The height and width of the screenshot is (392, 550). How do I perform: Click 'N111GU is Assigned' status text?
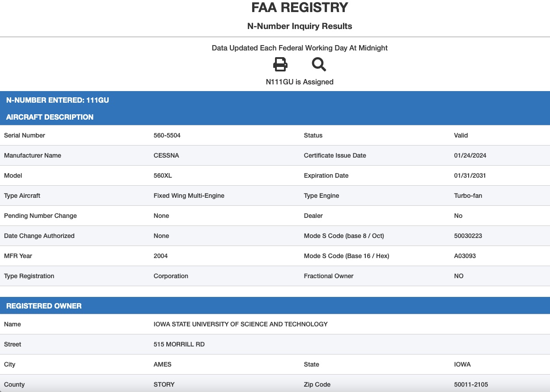(300, 82)
